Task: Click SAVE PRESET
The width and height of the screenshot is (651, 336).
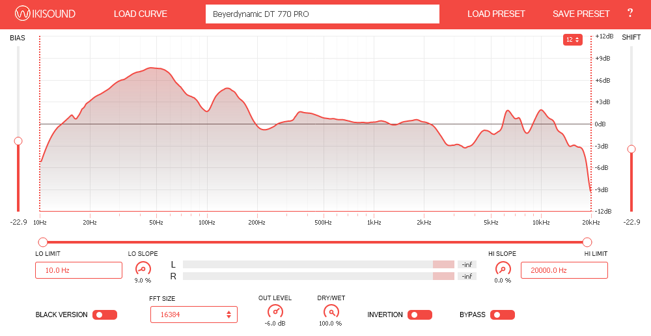Action: (x=581, y=14)
